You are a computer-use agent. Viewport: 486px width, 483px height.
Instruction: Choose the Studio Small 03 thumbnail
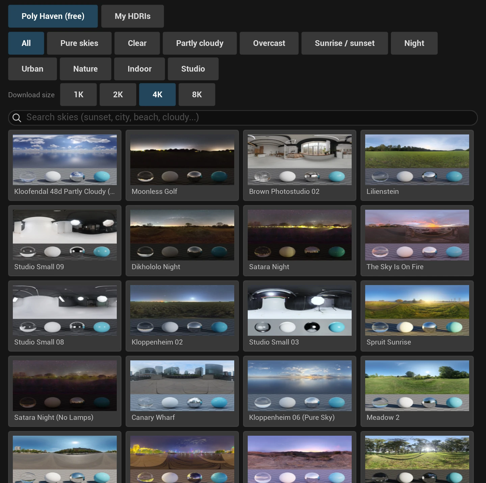(300, 316)
